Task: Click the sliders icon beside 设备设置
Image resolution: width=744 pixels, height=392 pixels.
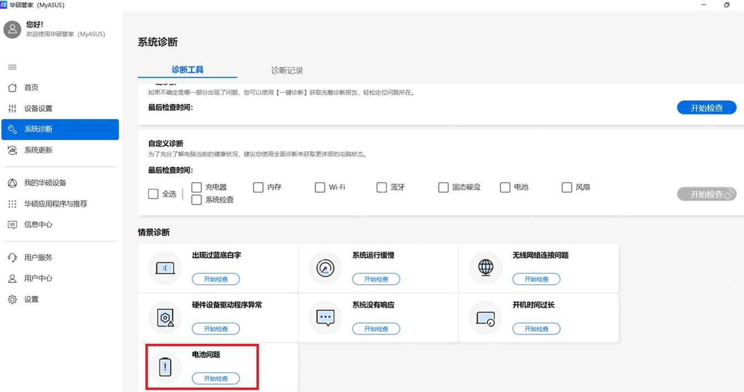Action: point(12,108)
